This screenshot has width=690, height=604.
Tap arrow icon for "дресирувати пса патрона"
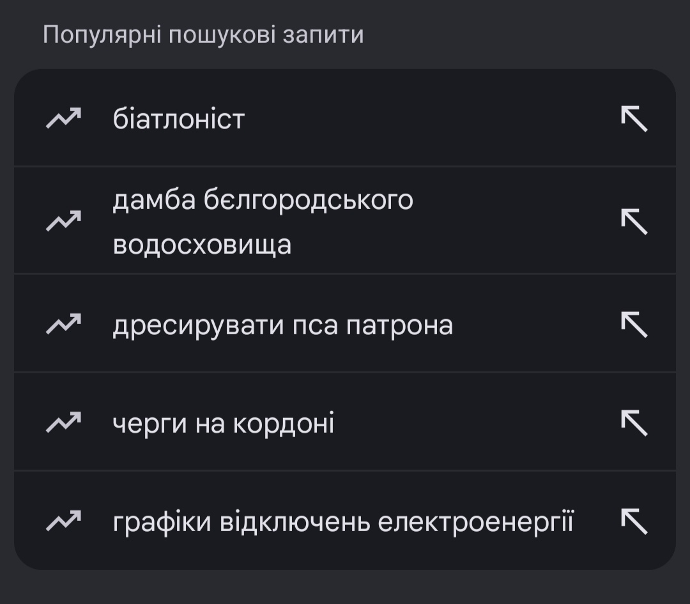coord(634,325)
